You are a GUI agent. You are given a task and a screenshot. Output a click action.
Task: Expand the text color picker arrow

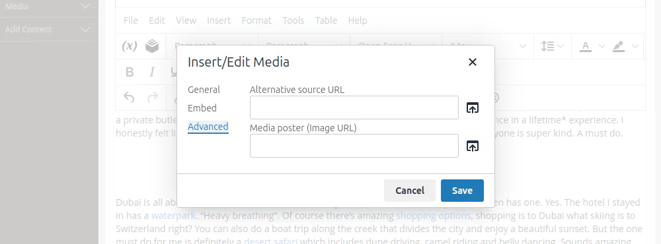pyautogui.click(x=602, y=46)
